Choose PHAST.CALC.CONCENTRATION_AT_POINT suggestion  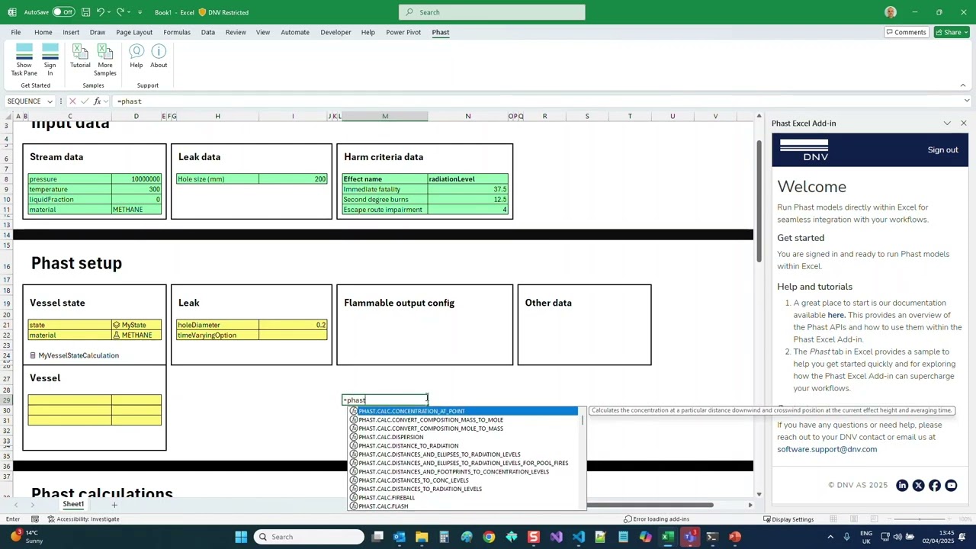click(464, 412)
